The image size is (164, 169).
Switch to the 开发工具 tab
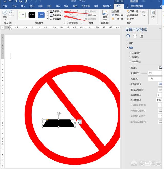pyautogui.click(x=86, y=6)
